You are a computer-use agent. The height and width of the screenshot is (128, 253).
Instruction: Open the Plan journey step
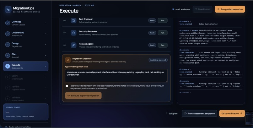26,56
